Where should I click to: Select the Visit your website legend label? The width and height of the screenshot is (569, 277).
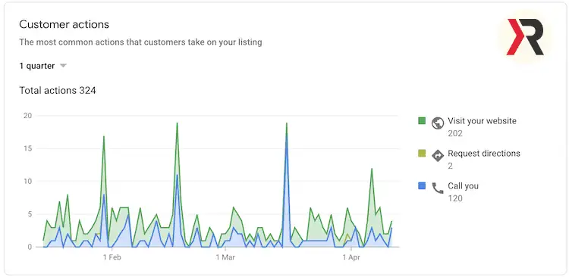[482, 120]
